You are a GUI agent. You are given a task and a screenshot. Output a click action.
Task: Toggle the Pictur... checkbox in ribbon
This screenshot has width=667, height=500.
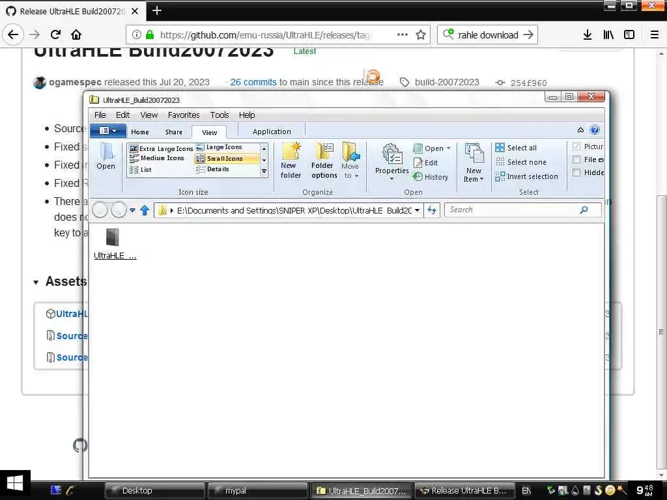tap(576, 146)
